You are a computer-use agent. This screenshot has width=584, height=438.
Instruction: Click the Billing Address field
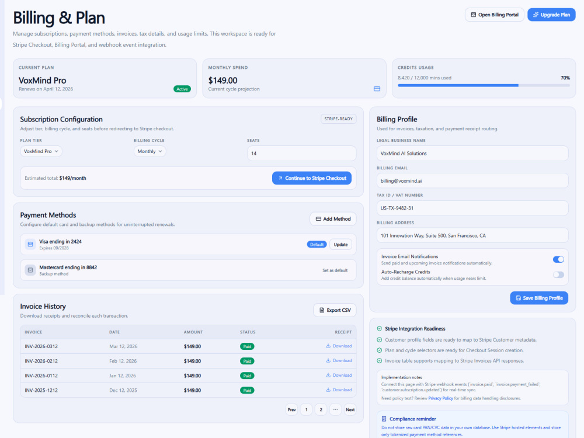[x=472, y=235]
